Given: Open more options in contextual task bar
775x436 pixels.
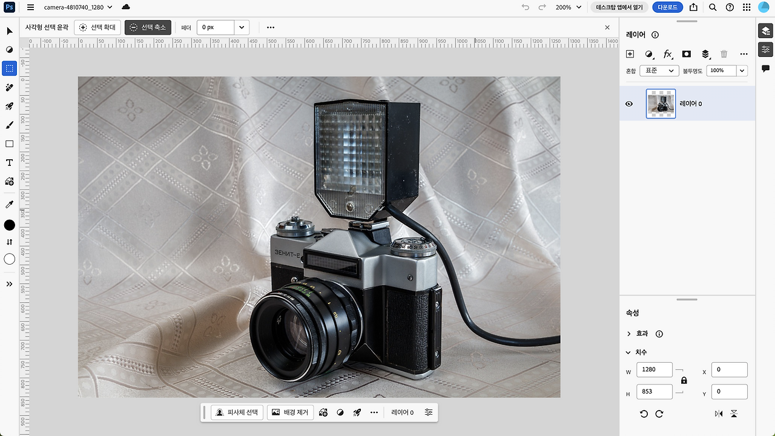Looking at the screenshot, I should tap(374, 412).
